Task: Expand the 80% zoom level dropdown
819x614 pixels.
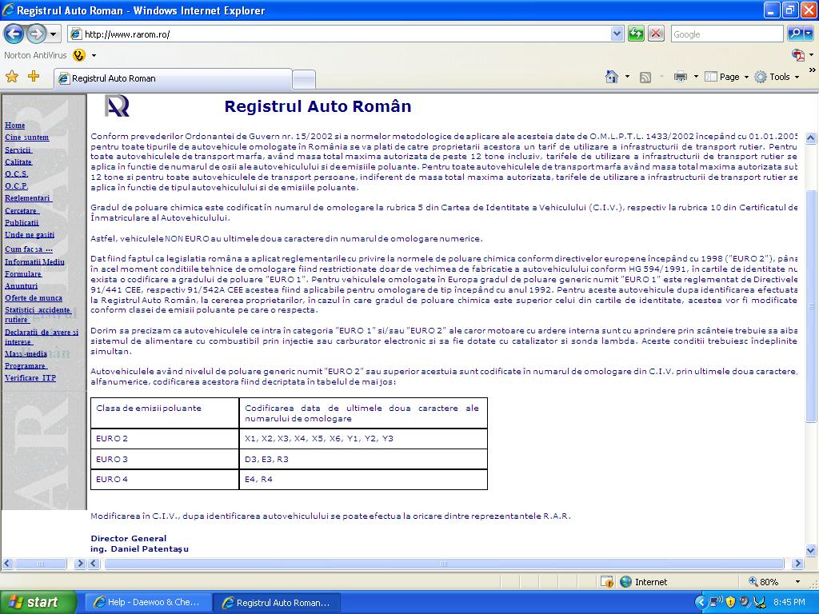Action: pyautogui.click(x=797, y=582)
